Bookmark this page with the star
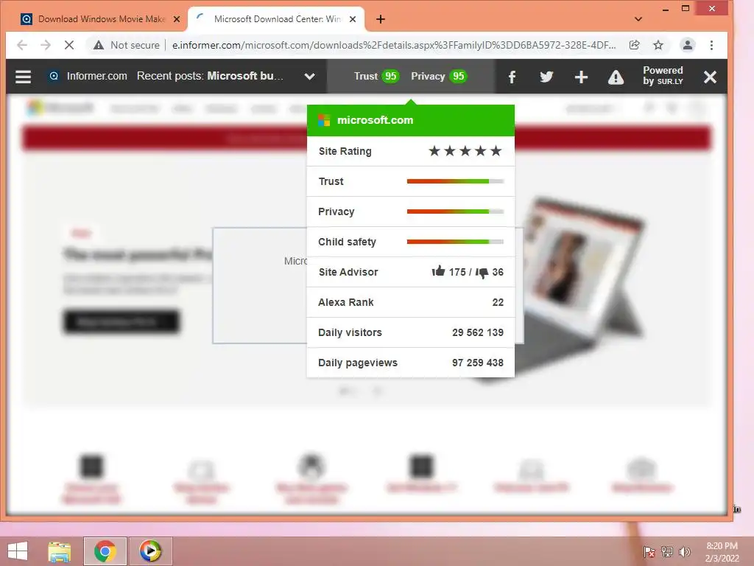Image resolution: width=754 pixels, height=566 pixels. (x=658, y=45)
